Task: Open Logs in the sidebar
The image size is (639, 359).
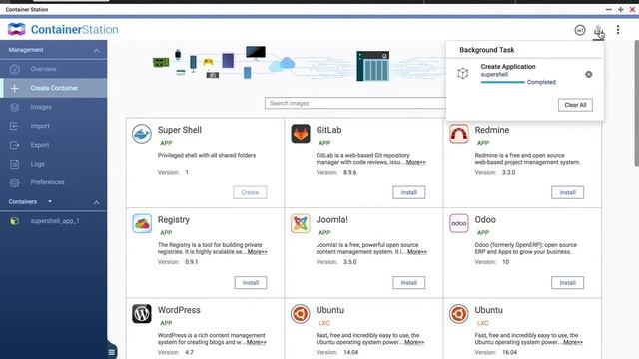Action: [53, 164]
